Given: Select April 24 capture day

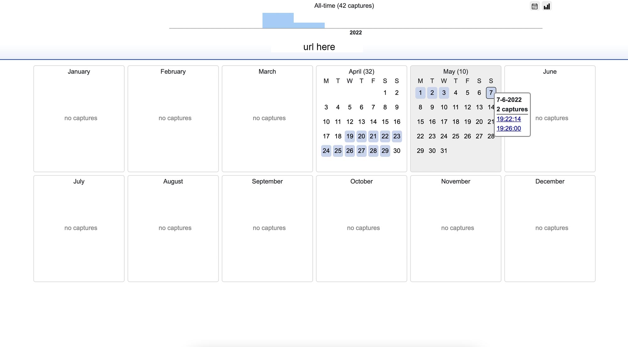Looking at the screenshot, I should [326, 151].
